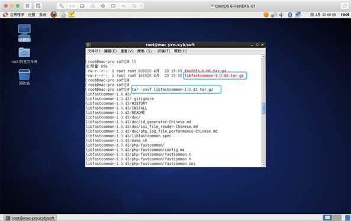351x221 pixels.
Task: Open the terminal Terminal (终端) menu
Action: [x=163, y=51]
